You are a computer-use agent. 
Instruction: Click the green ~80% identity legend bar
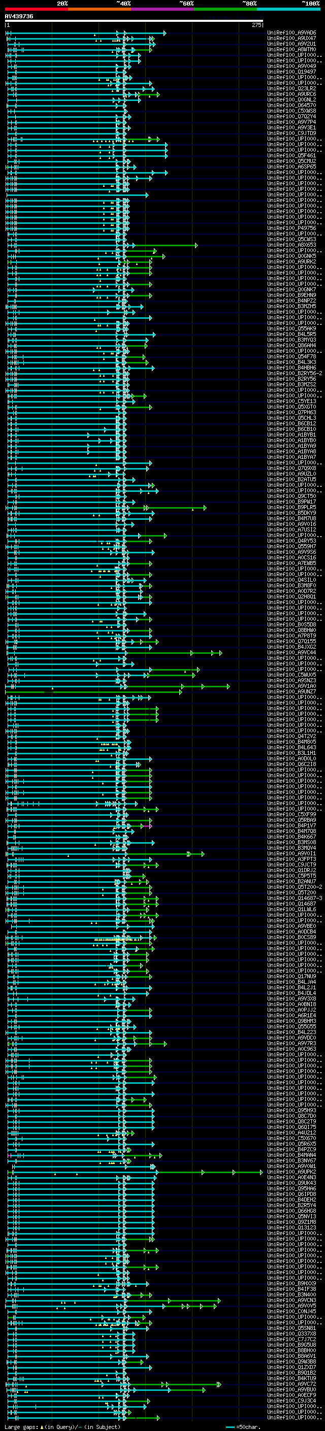225,9
